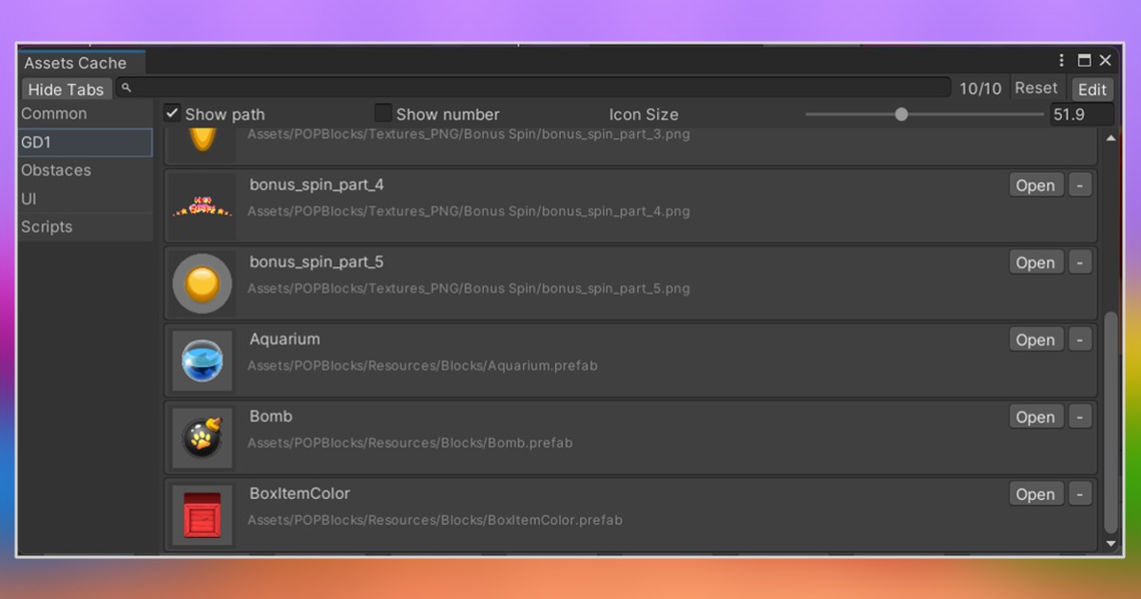
Task: Open the Common tab
Action: (x=54, y=114)
